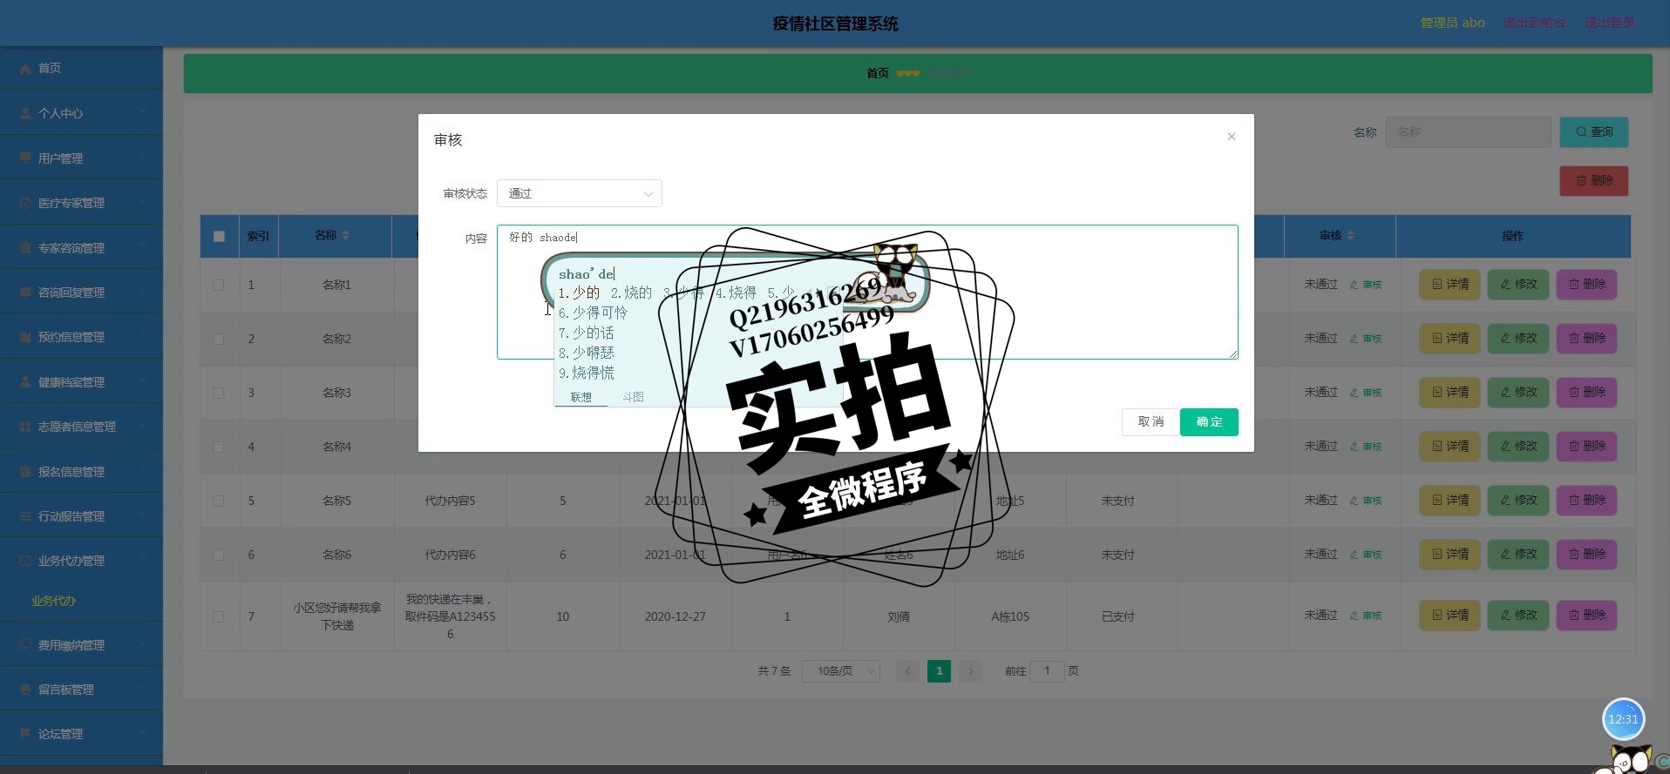Viewport: 1670px width, 774px height.
Task: Click the 取消 button in the dialog
Action: (1150, 421)
